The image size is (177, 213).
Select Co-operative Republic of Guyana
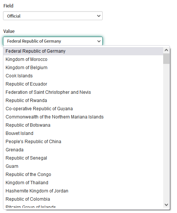click(83, 109)
